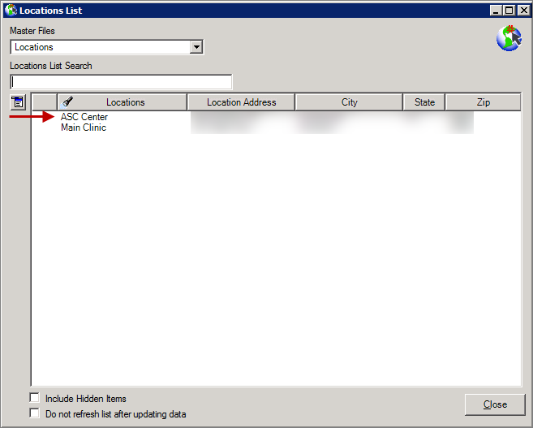Image resolution: width=533 pixels, height=428 pixels.
Task: Close the window with the X button
Action: (523, 11)
